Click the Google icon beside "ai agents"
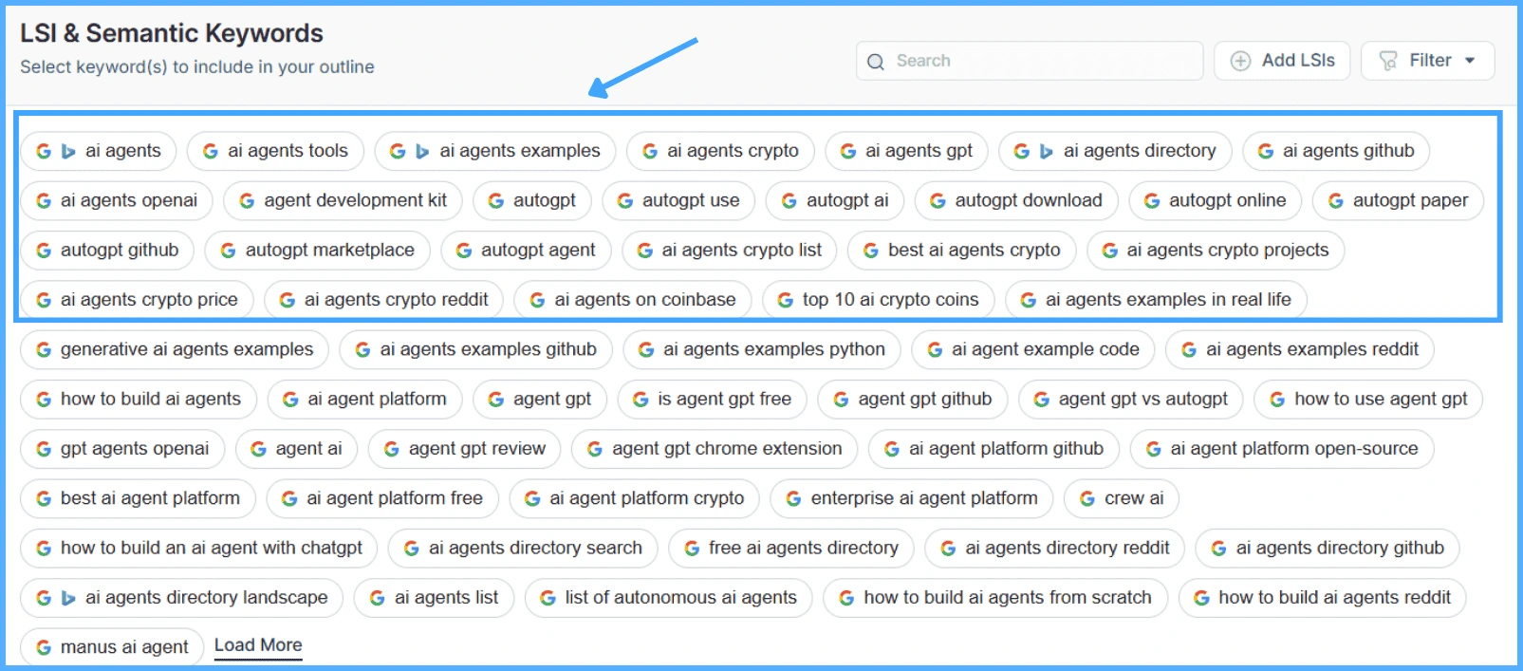Viewport: 1523px width, 671px height. coord(43,151)
